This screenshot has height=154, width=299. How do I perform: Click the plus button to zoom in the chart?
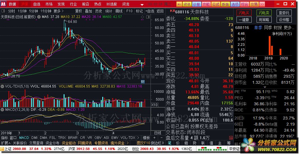coord(155,138)
